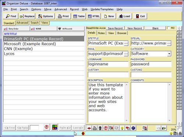The image size is (184, 137).
Task: Switch to the Browser tab
Action: (122, 33)
